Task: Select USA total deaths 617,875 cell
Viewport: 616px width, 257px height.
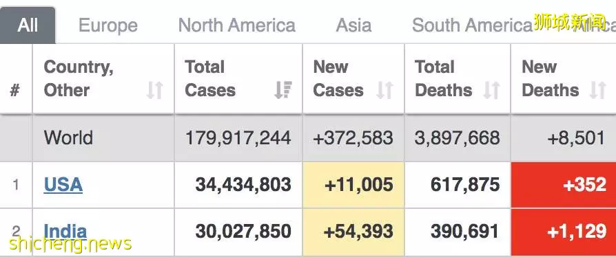Action: point(458,185)
